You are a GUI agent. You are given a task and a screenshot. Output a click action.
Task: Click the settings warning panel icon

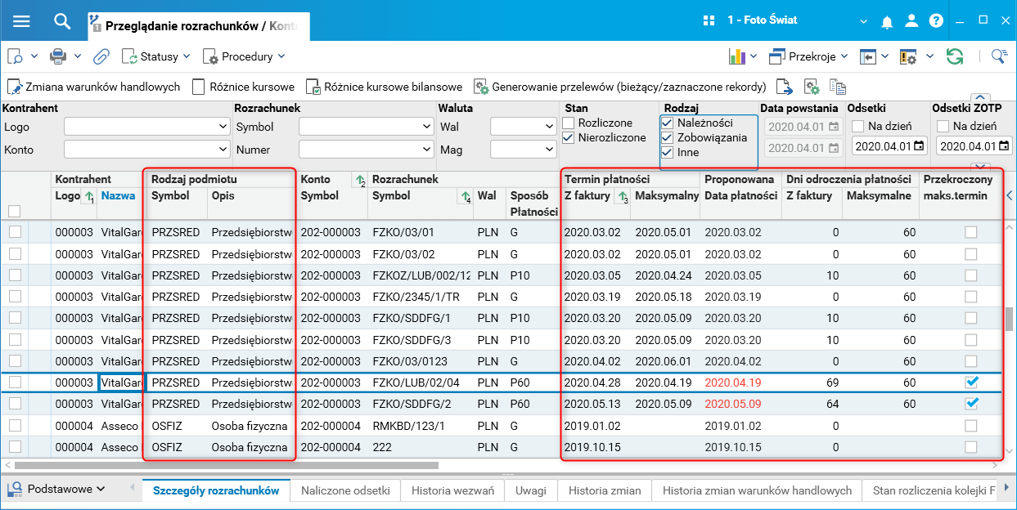[x=907, y=56]
